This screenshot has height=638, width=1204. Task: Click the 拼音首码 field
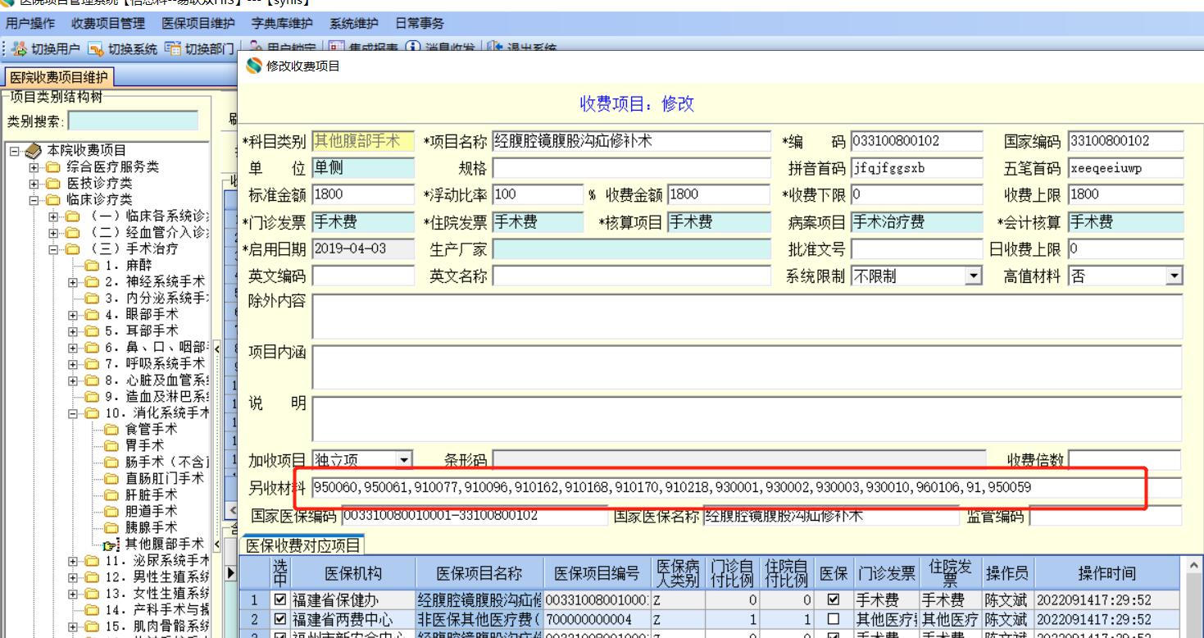(918, 167)
